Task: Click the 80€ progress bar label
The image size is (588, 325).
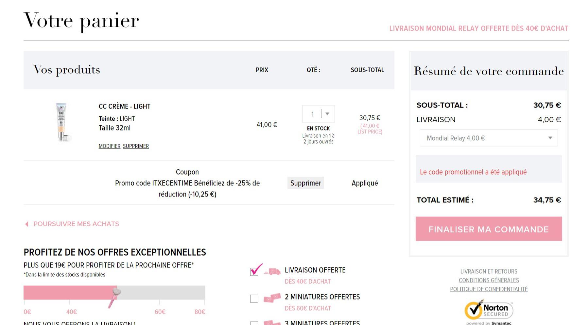Action: coord(200,312)
